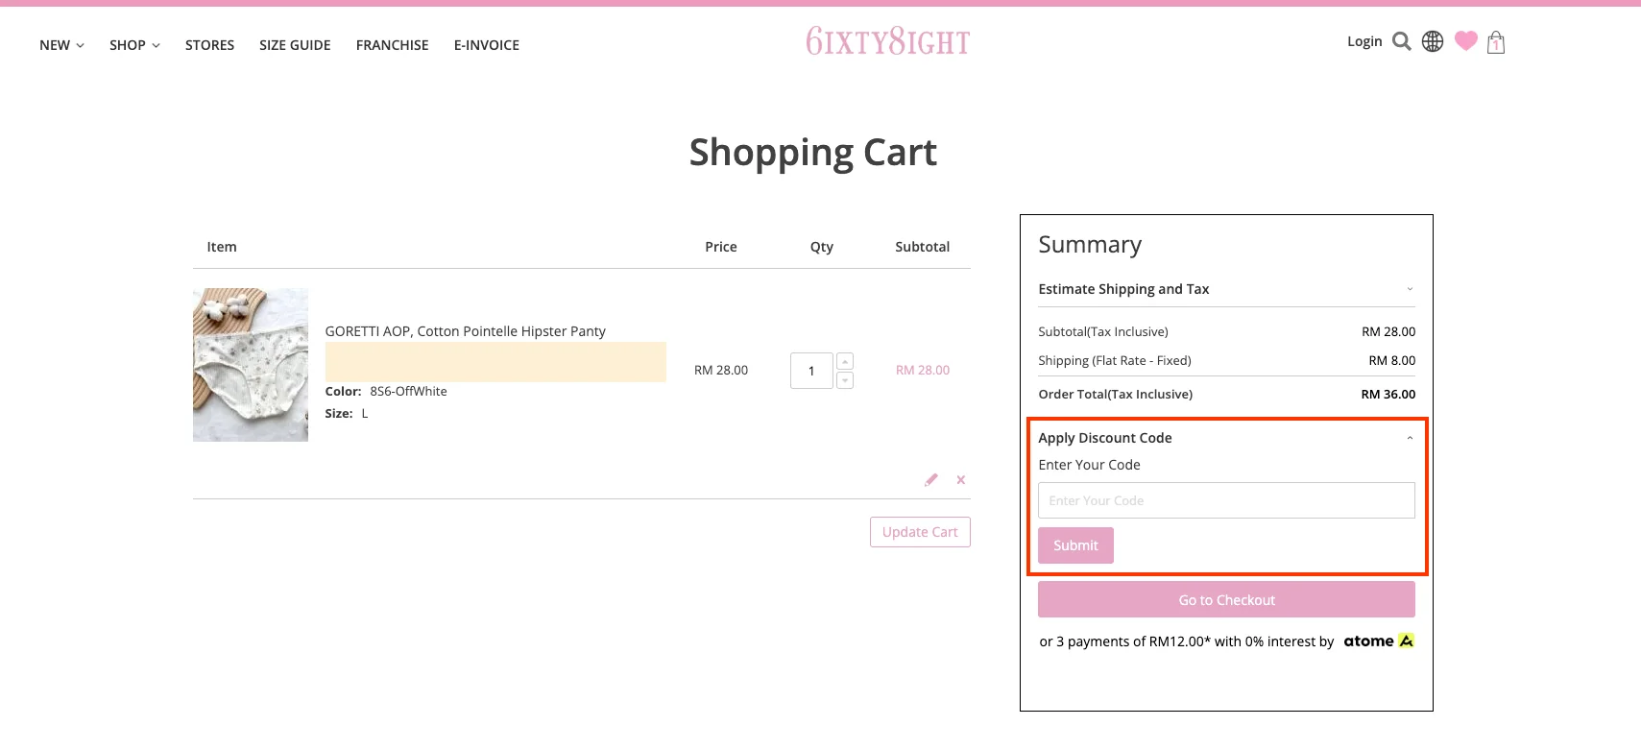The image size is (1641, 750).
Task: Edit the cart item with pencil icon
Action: [930, 479]
